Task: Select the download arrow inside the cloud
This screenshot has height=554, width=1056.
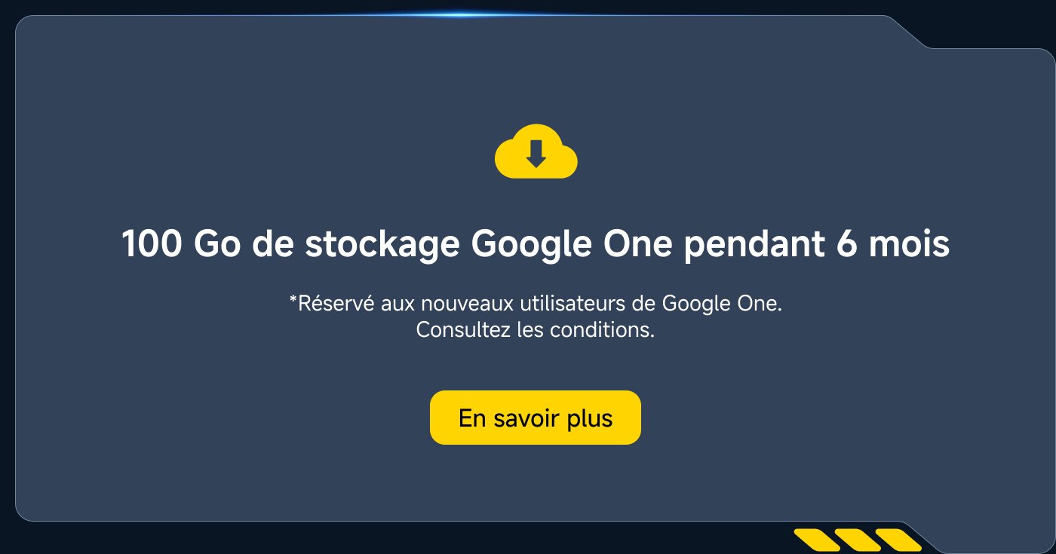Action: [536, 153]
